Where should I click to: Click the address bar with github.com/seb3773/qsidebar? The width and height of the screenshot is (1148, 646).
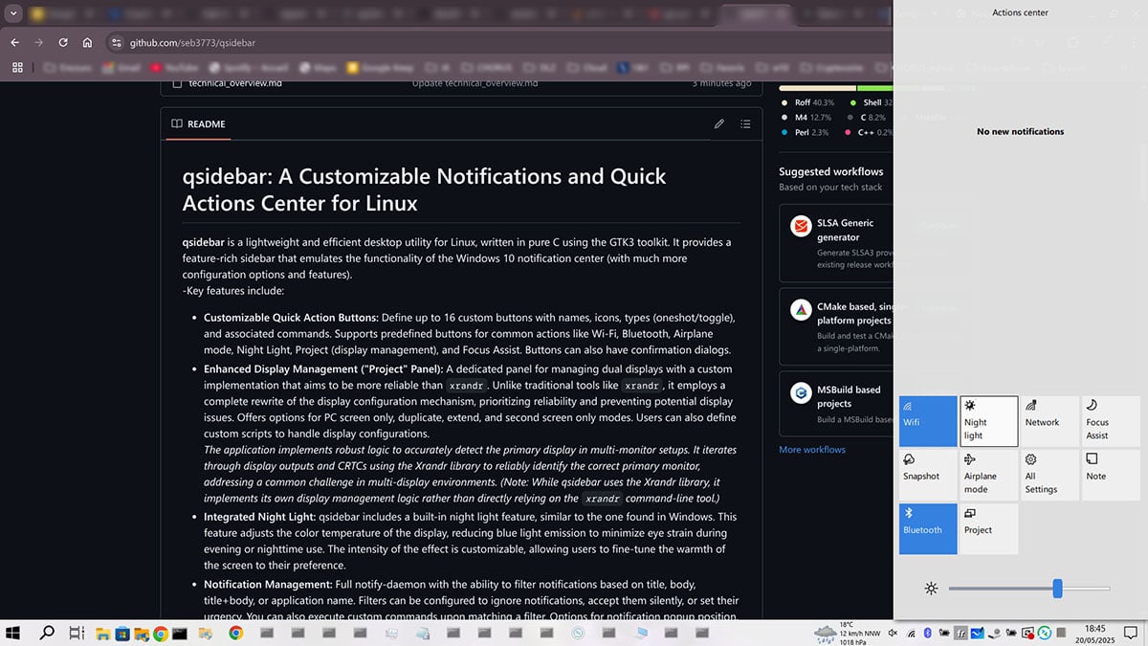(x=497, y=43)
